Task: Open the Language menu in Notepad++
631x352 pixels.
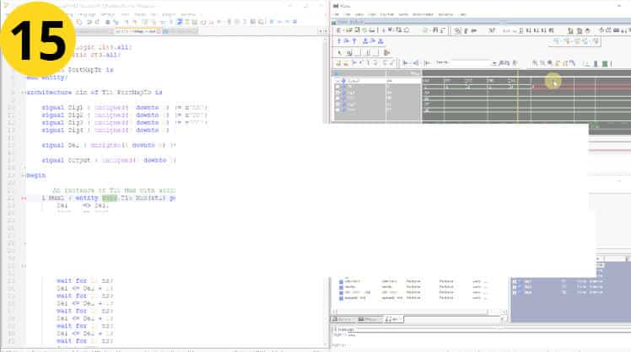Action: coord(87,14)
